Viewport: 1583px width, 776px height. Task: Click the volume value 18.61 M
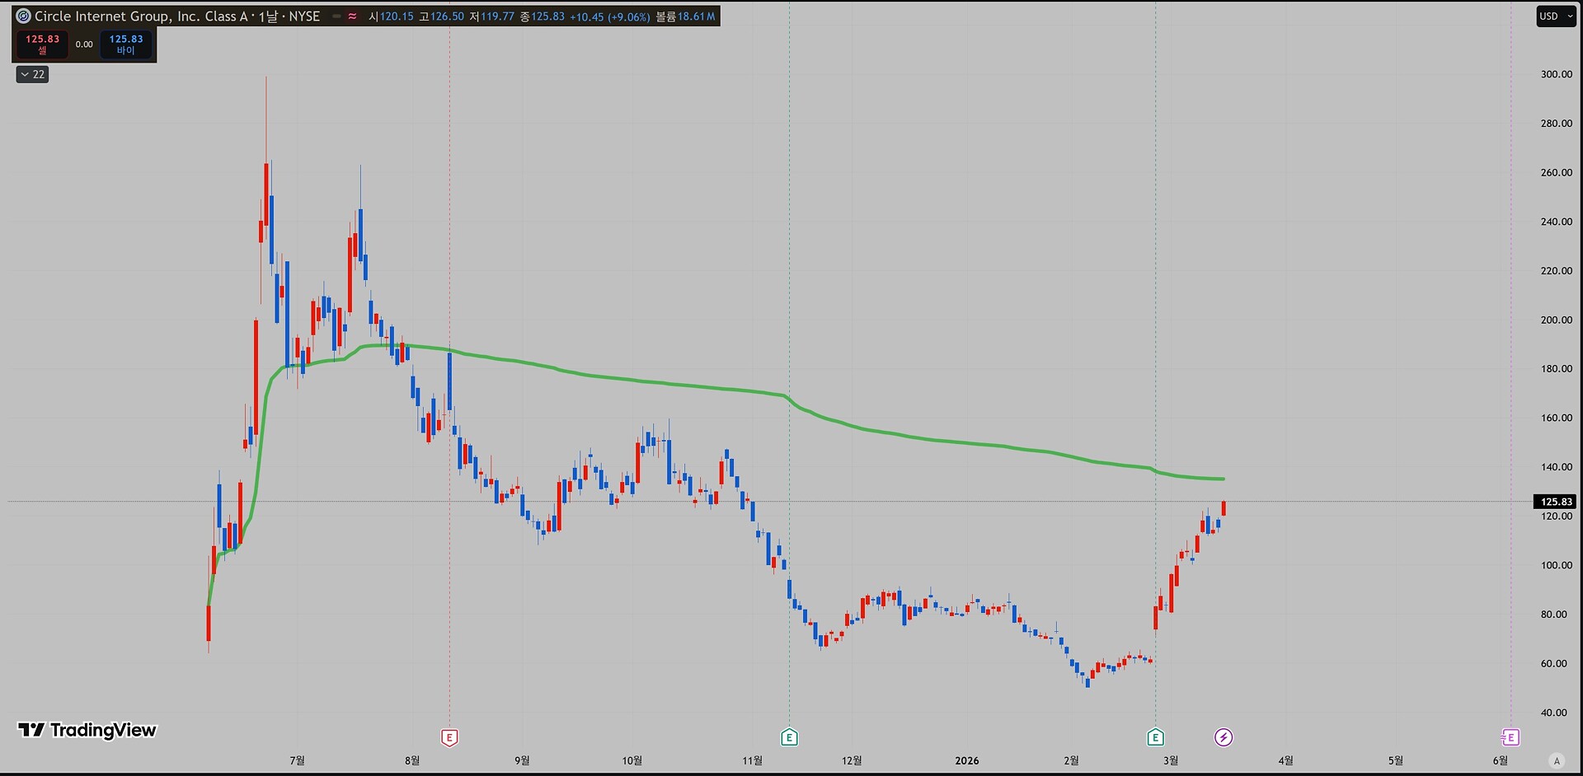coord(696,16)
